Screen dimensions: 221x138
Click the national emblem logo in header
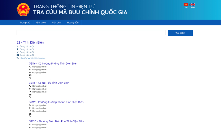(23, 10)
